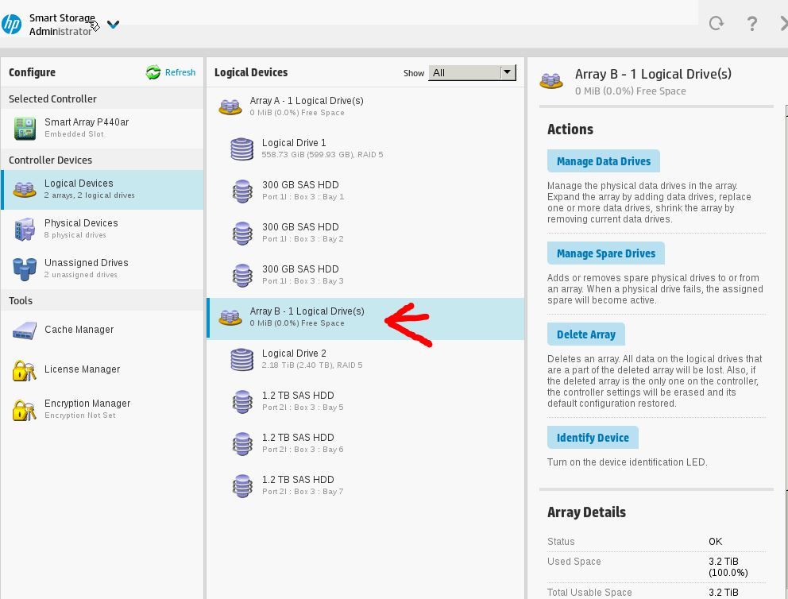This screenshot has width=788, height=599.
Task: Select 1.2 TB SAS HDD Bay 7
Action: coord(365,486)
